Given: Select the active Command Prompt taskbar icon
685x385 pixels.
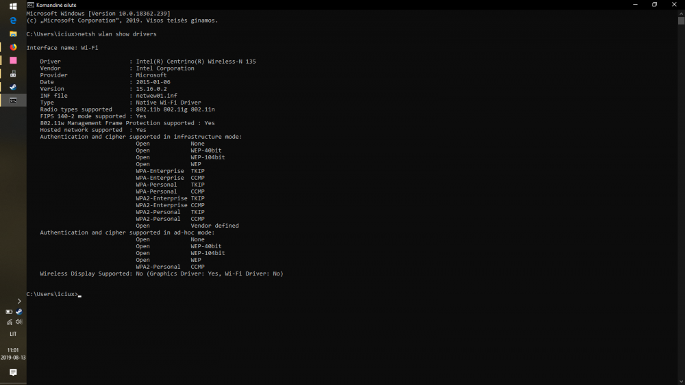Looking at the screenshot, I should (13, 101).
